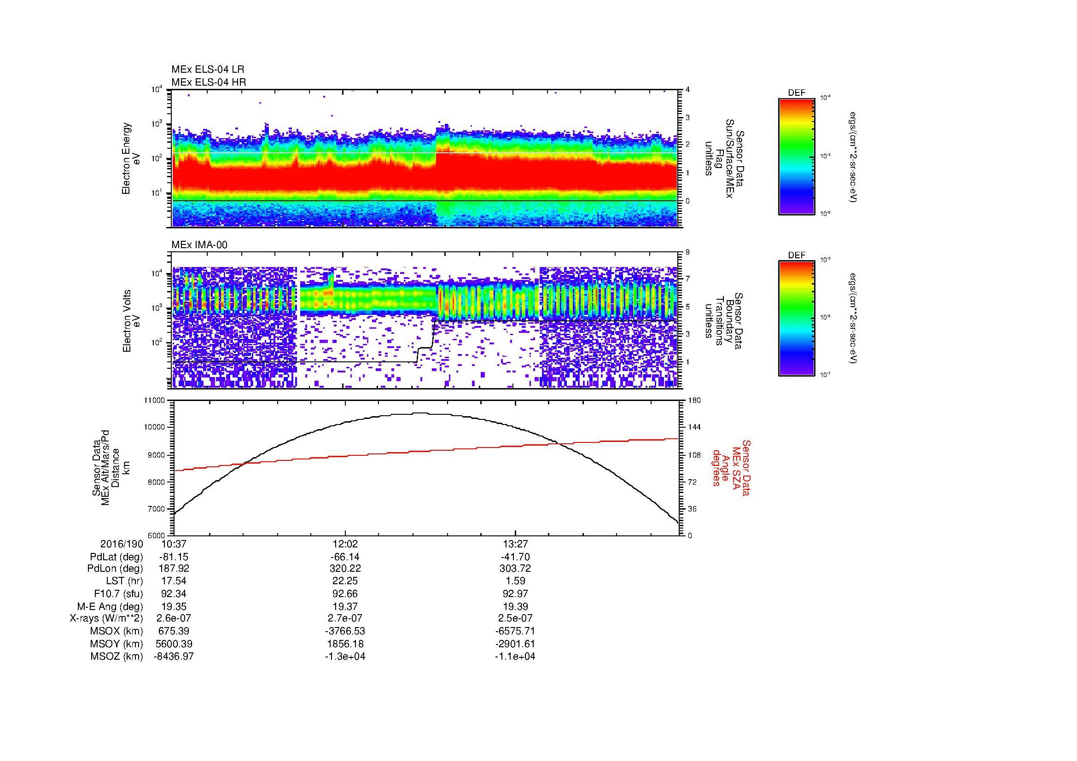The height and width of the screenshot is (761, 1077).
Task: Click the 'PdLon (deg)' row label
Action: point(116,569)
